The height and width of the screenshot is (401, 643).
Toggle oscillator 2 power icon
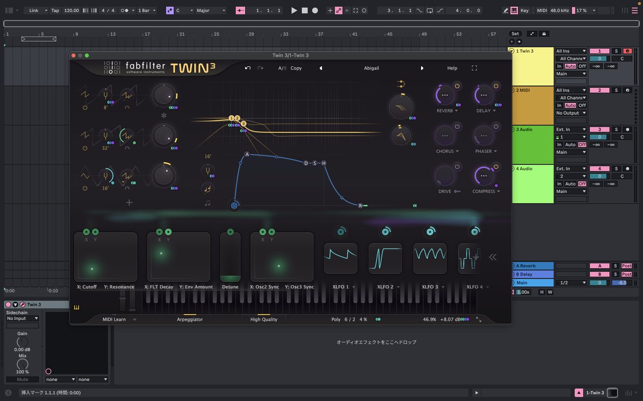(85, 148)
